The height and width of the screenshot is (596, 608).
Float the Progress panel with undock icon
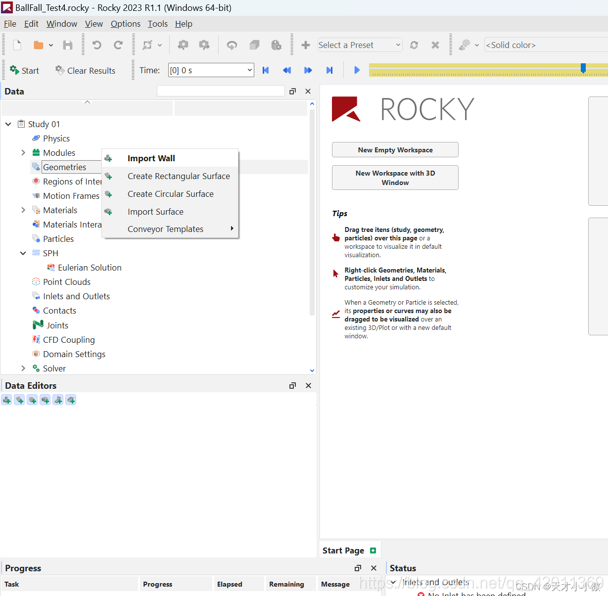pyautogui.click(x=358, y=568)
